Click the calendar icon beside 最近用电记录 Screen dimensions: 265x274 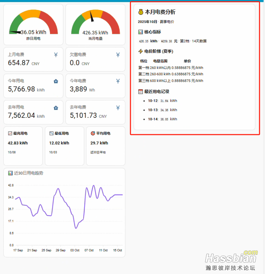pos(140,92)
